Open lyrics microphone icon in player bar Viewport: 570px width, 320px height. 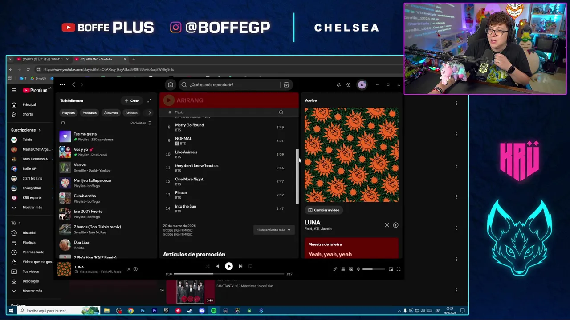pos(335,269)
